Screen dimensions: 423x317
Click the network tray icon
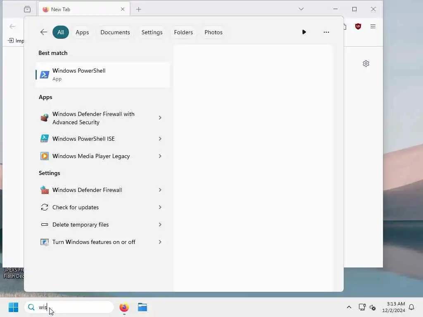pos(362,307)
